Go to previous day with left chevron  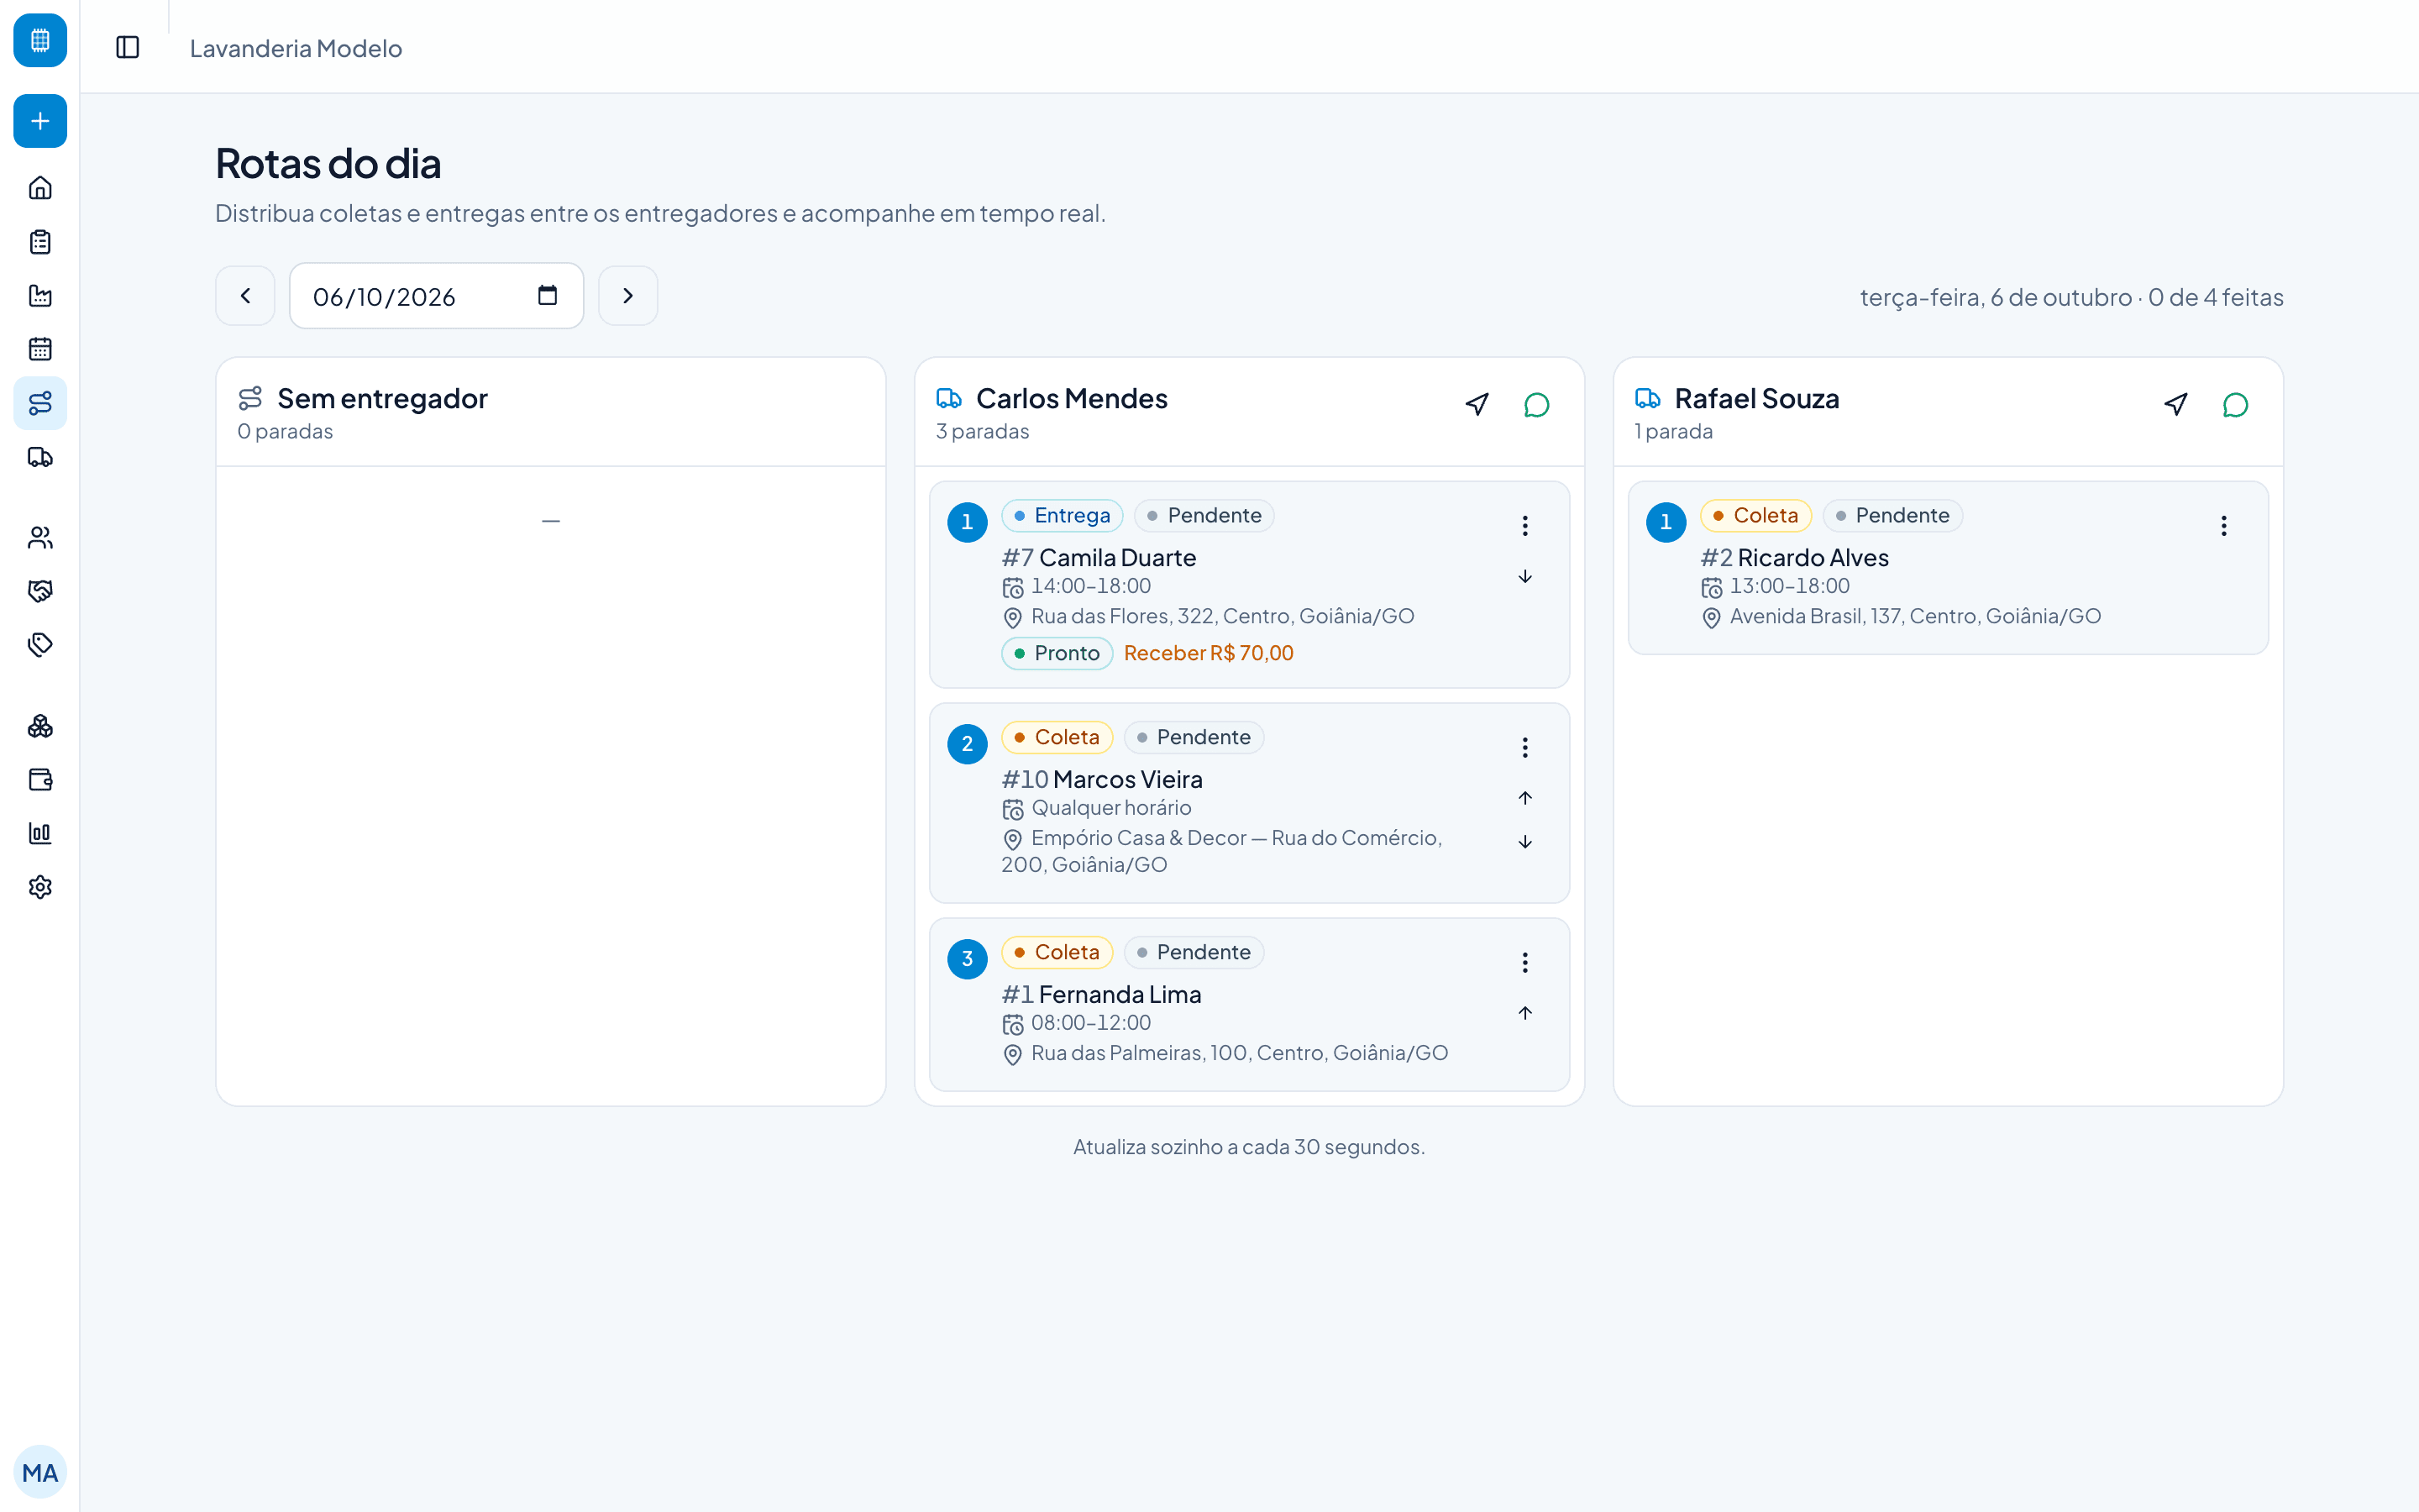245,296
